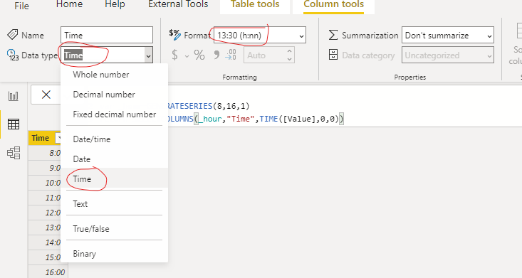Select True/false data type
This screenshot has height=278, width=522.
point(114,229)
